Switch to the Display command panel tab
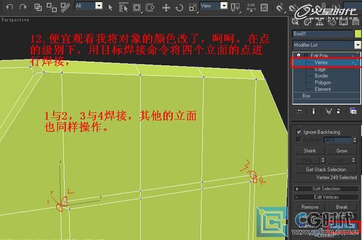This screenshot has height=240, width=362. [x=343, y=22]
